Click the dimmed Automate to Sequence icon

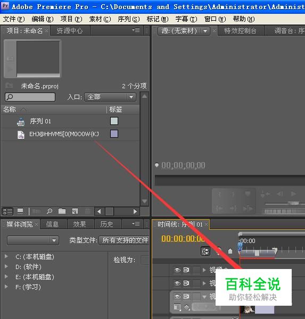tap(36, 212)
